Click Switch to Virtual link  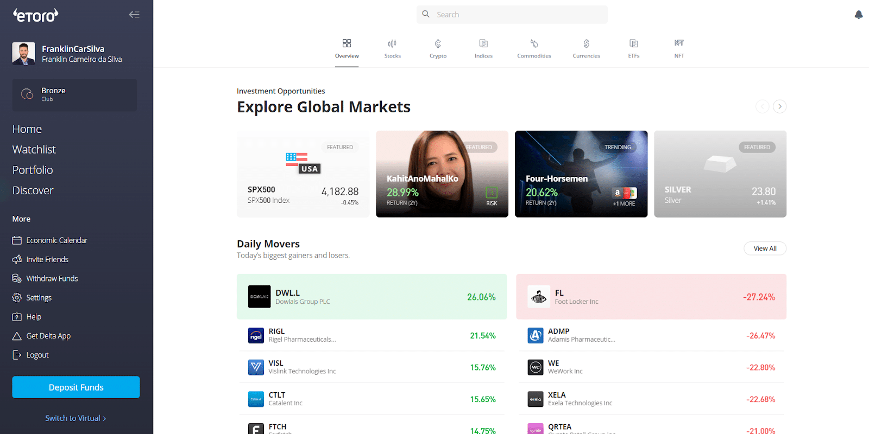75,418
